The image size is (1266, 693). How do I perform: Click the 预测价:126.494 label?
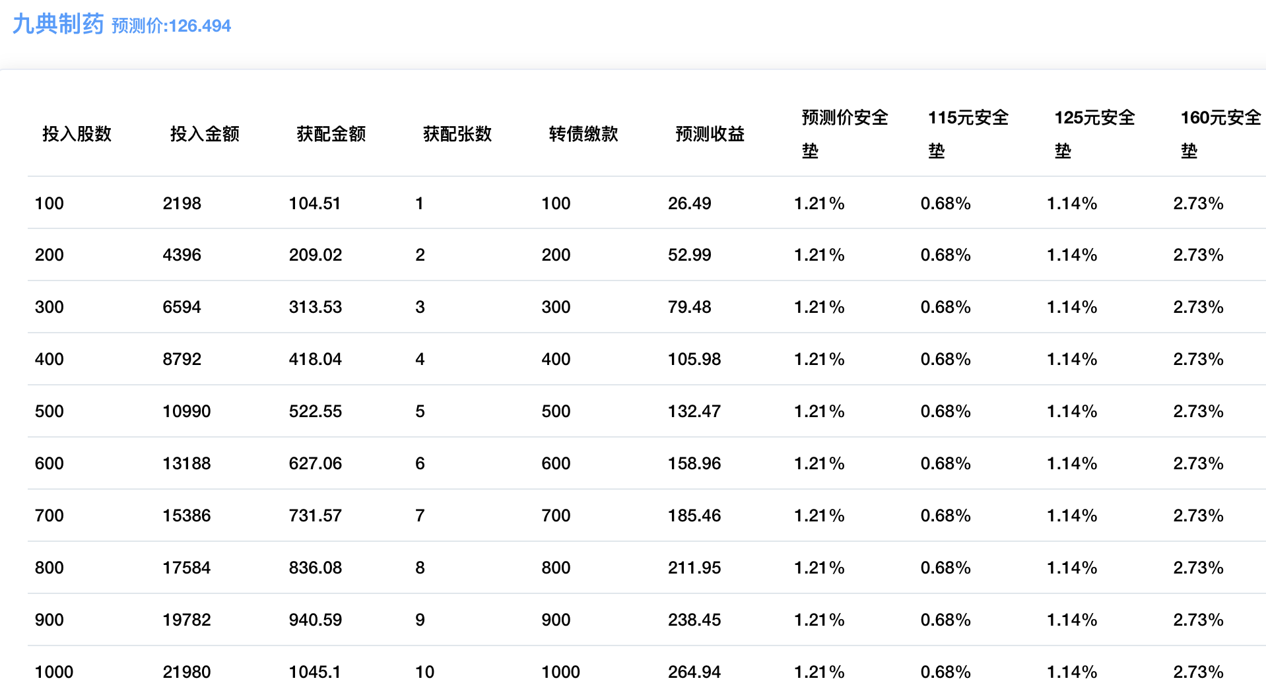171,26
